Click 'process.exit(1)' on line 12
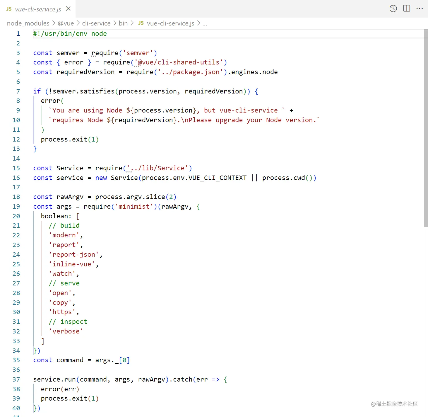This screenshot has height=417, width=428. point(70,139)
